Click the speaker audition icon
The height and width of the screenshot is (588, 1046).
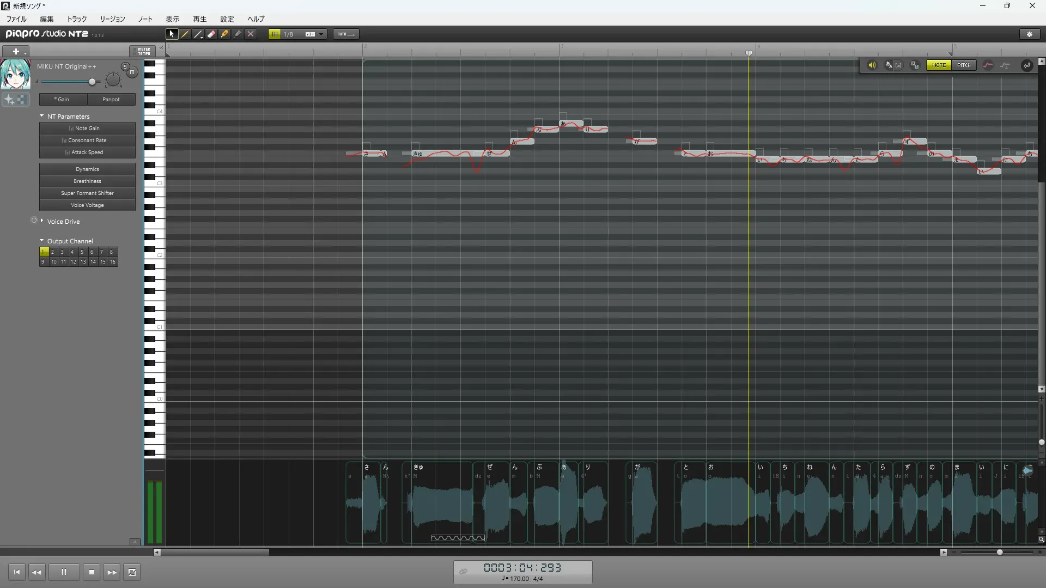pyautogui.click(x=872, y=65)
